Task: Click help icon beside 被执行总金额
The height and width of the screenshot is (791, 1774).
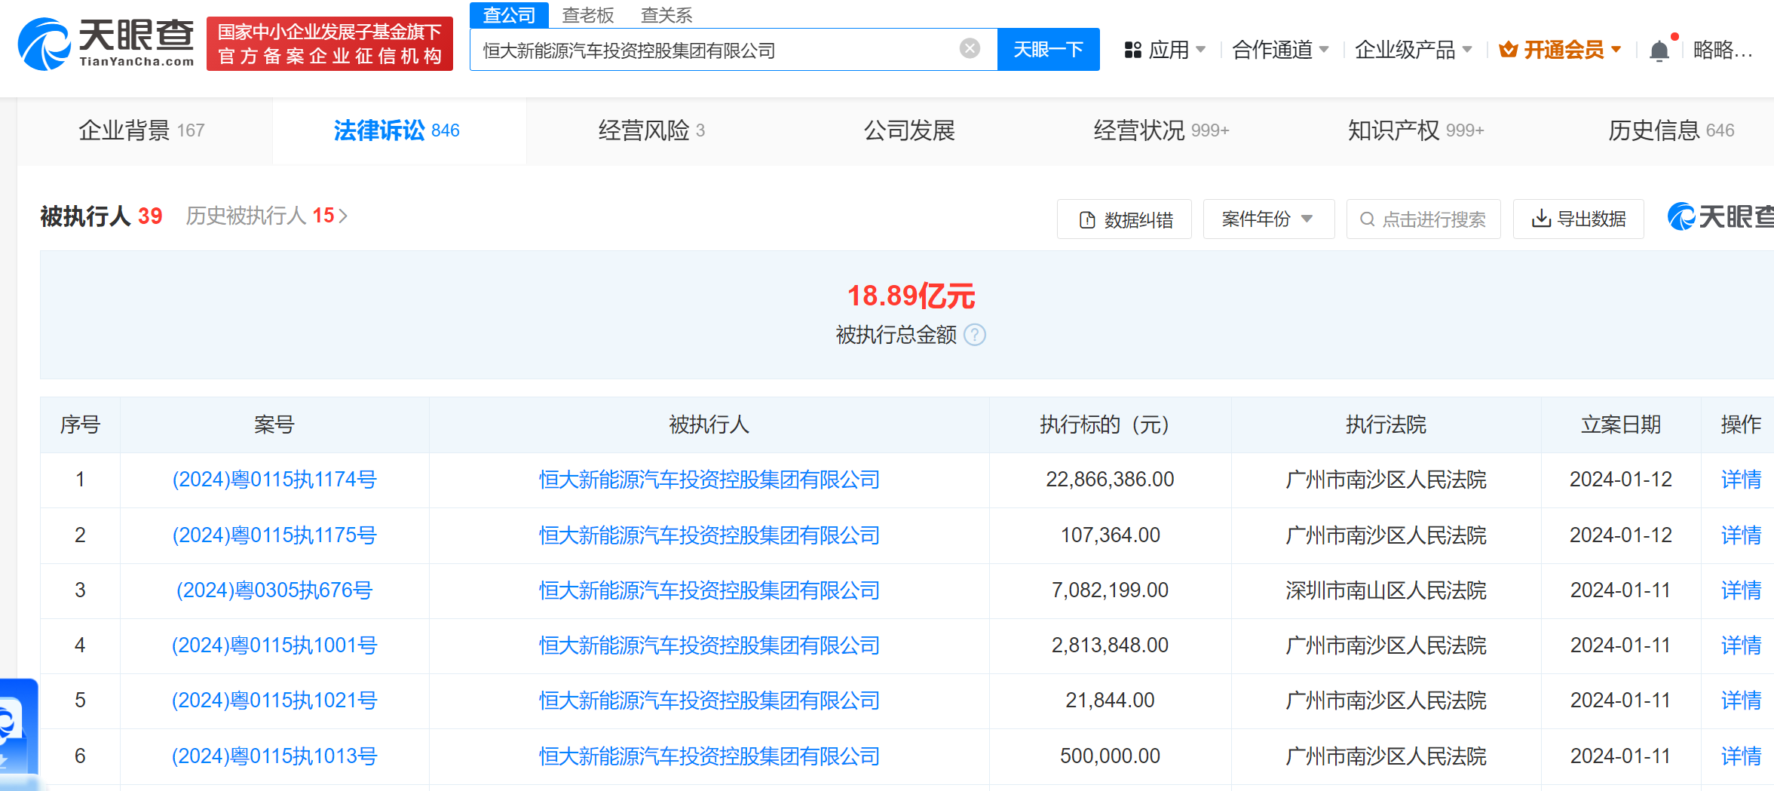Action: 975,334
